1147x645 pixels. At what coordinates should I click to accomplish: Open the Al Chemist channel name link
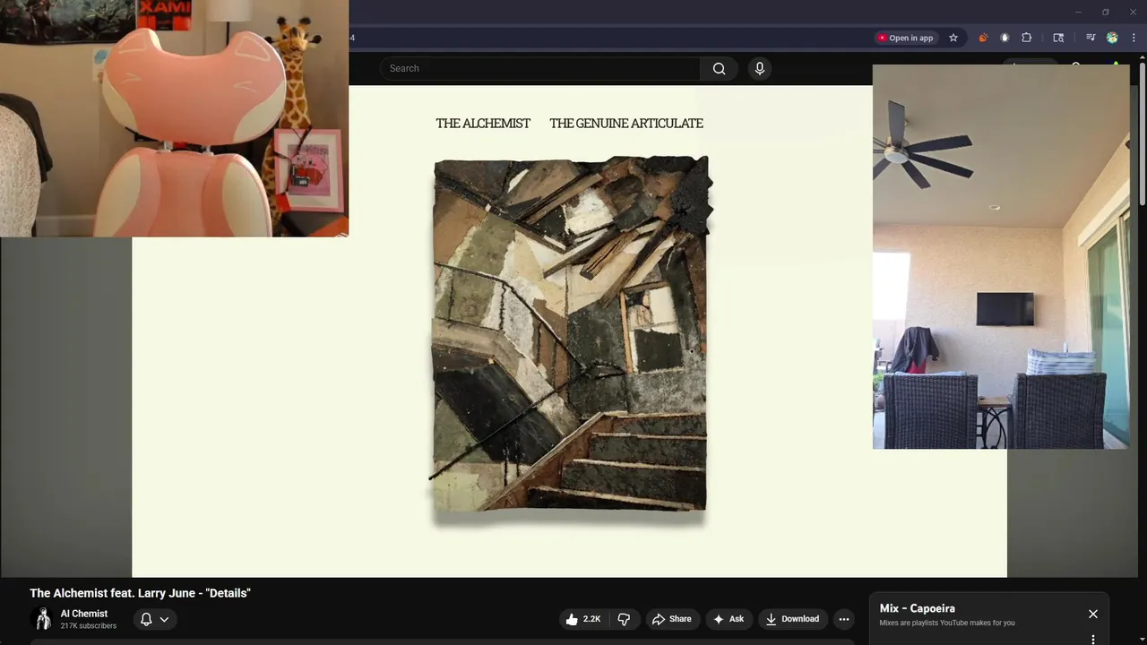tap(84, 614)
